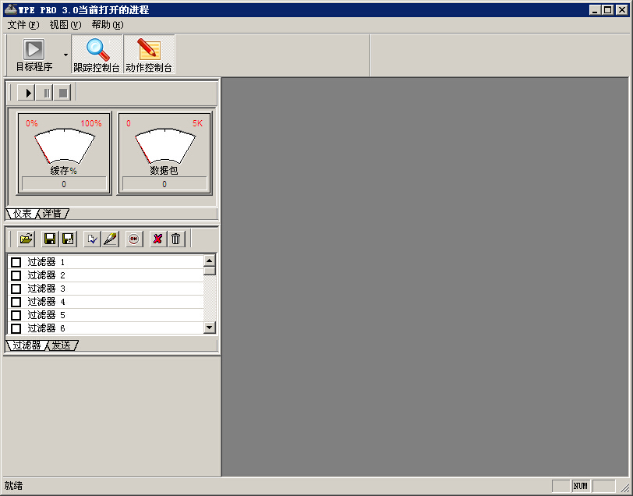Viewport: 633px width, 496px height.
Task: Click the 就绪 status bar text
Action: tap(13, 486)
